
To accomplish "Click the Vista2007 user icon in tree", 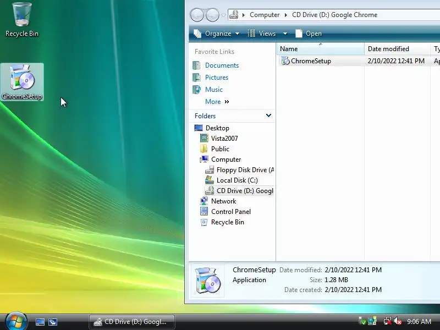I will (x=204, y=138).
